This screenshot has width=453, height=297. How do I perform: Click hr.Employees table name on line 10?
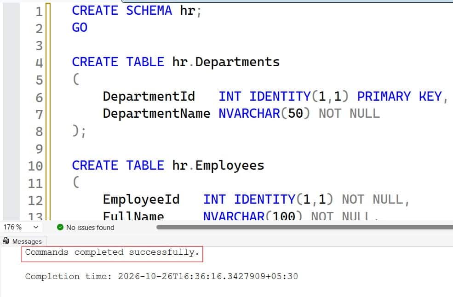218,166
